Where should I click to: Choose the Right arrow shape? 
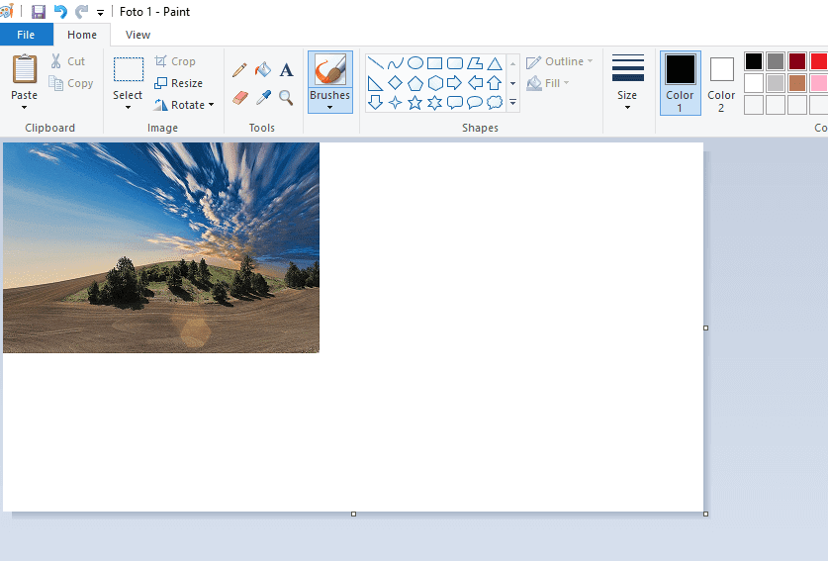coord(455,83)
